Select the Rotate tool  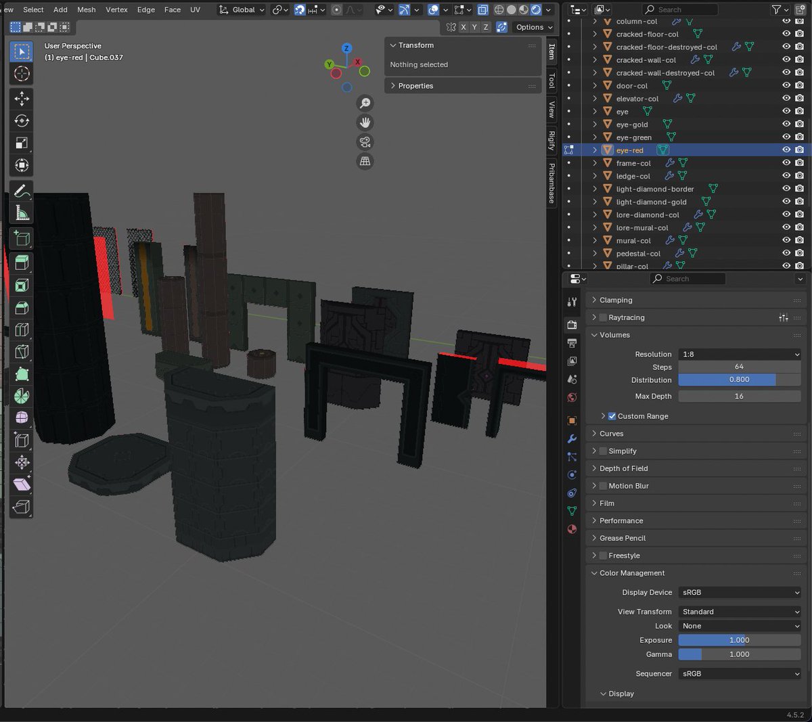[x=22, y=121]
